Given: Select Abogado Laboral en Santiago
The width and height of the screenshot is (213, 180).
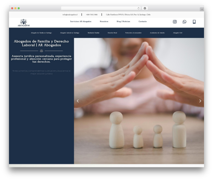Looking at the screenshot, I should click(69, 33).
